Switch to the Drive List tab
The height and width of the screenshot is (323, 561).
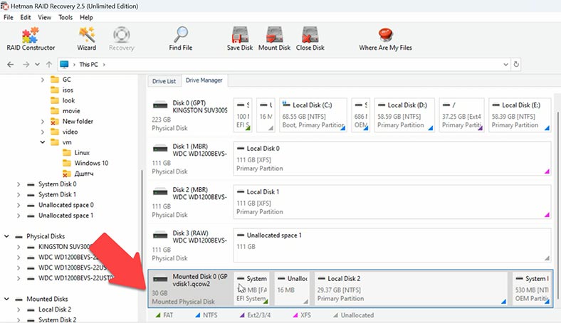tap(164, 81)
